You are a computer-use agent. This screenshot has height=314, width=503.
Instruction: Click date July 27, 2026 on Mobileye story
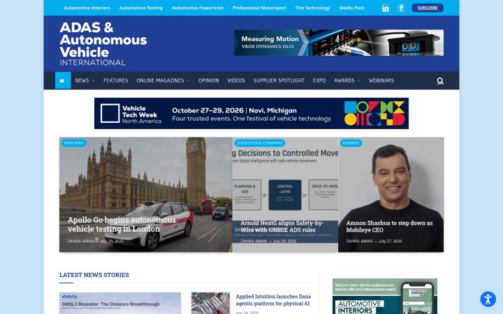click(x=390, y=241)
